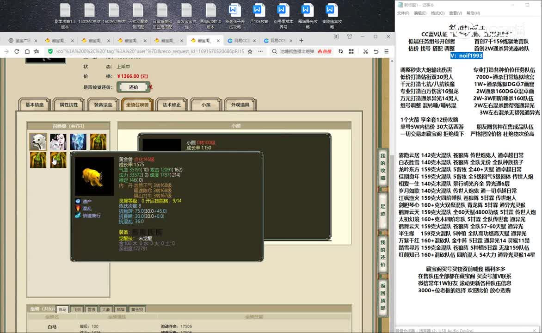Click the 雾隐云居 142克火混队 line in Notepad

(461, 155)
